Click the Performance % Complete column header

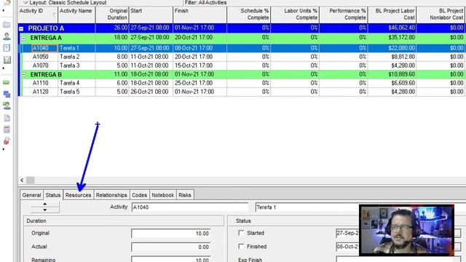(344, 15)
